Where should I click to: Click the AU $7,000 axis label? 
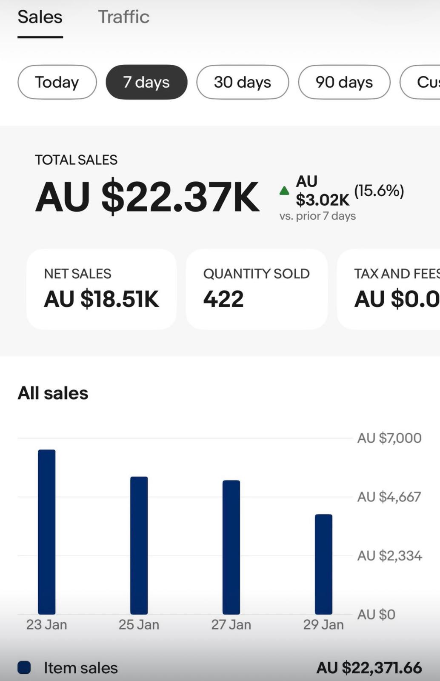(389, 438)
